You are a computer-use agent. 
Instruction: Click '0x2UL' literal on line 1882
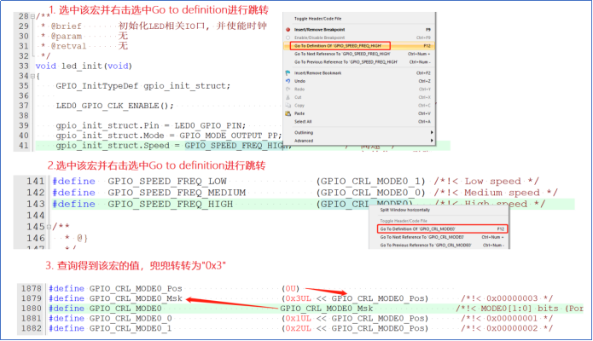pos(299,328)
